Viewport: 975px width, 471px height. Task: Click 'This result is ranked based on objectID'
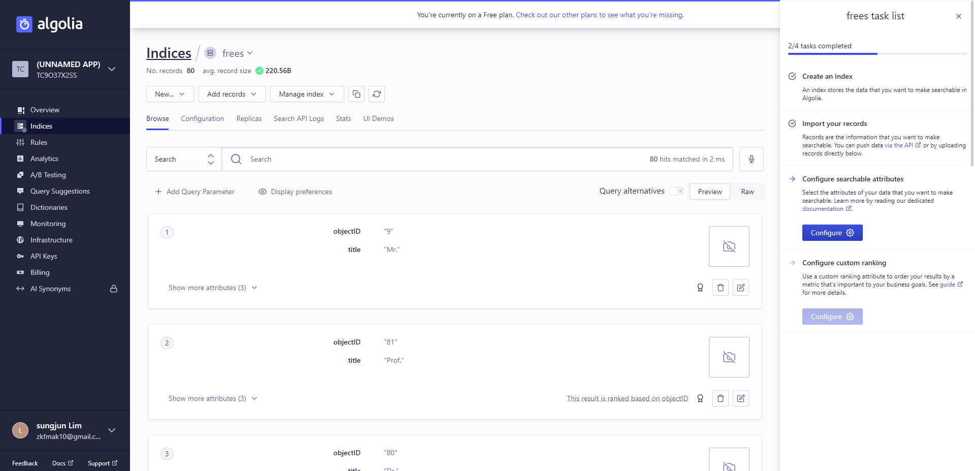[628, 398]
